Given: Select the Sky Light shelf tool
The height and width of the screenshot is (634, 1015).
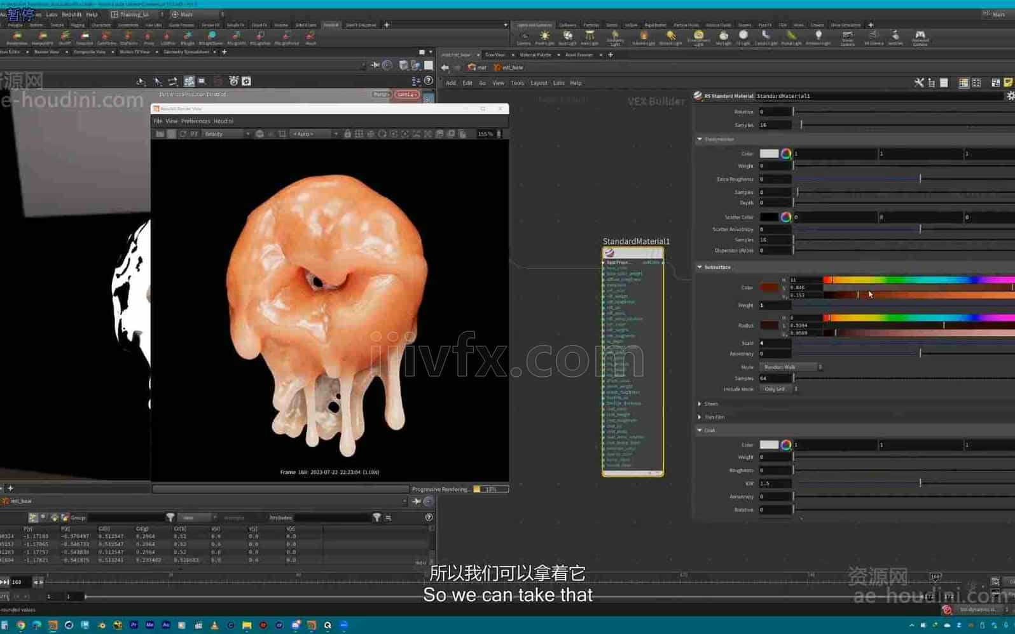Looking at the screenshot, I should pos(723,37).
